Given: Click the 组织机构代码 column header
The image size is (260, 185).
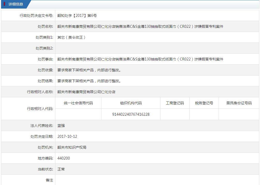Looking at the screenshot, I should [131, 103].
